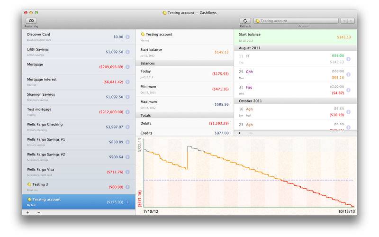Select Wells Fargo Savings #2 account
This screenshot has width=379, height=237.
[x=79, y=157]
